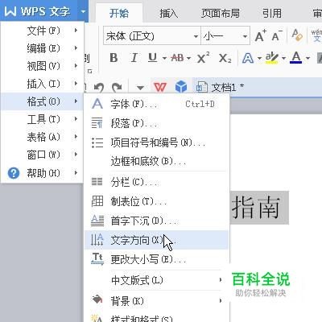Open the 插入(I) menu entry
Screen dimensions: 322x322
coord(43,84)
